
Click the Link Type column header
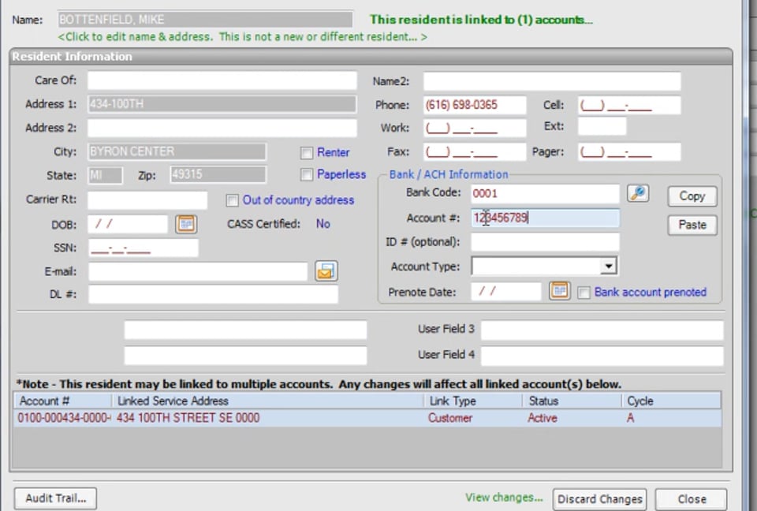click(473, 401)
